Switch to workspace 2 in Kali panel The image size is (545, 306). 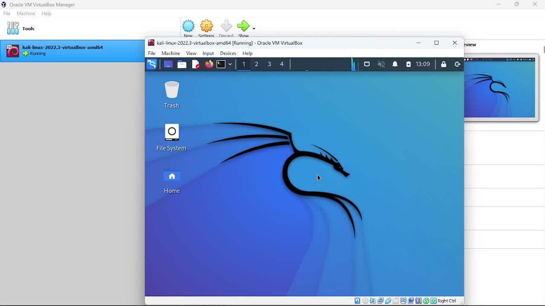[256, 64]
